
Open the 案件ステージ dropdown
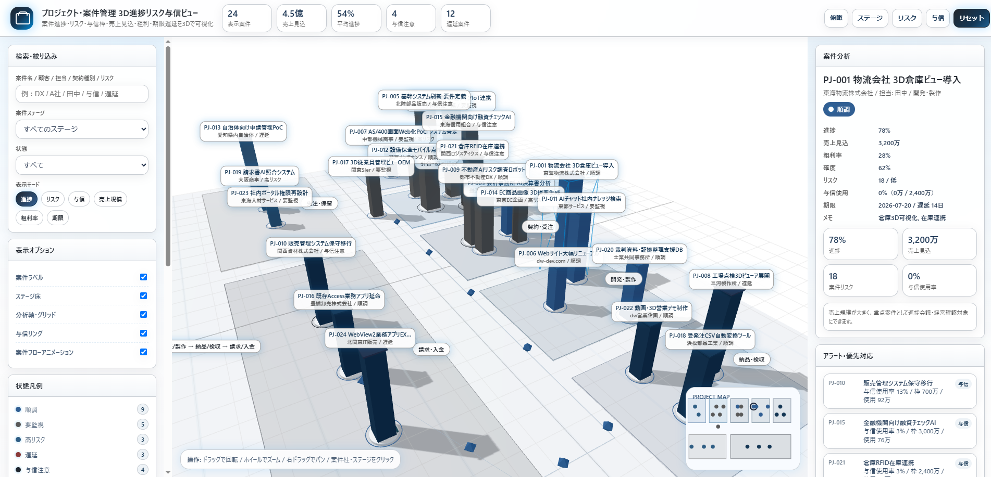[x=82, y=129]
